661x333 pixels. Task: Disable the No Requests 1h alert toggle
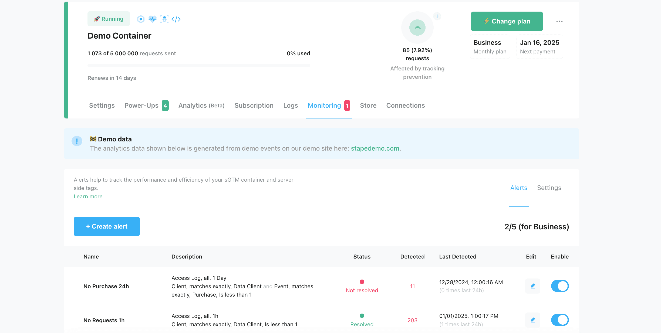(x=560, y=320)
